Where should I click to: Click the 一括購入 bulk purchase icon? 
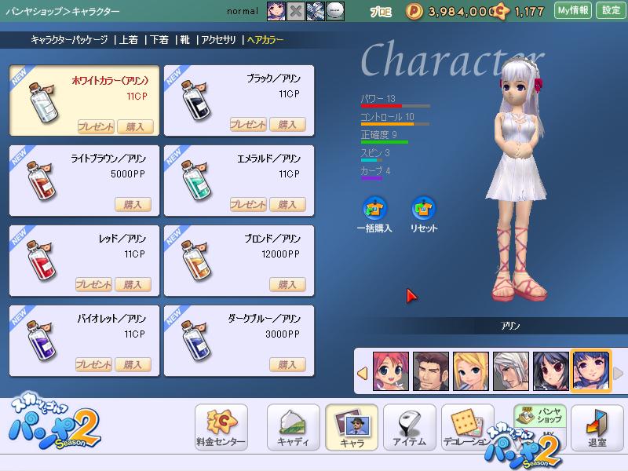[374, 208]
